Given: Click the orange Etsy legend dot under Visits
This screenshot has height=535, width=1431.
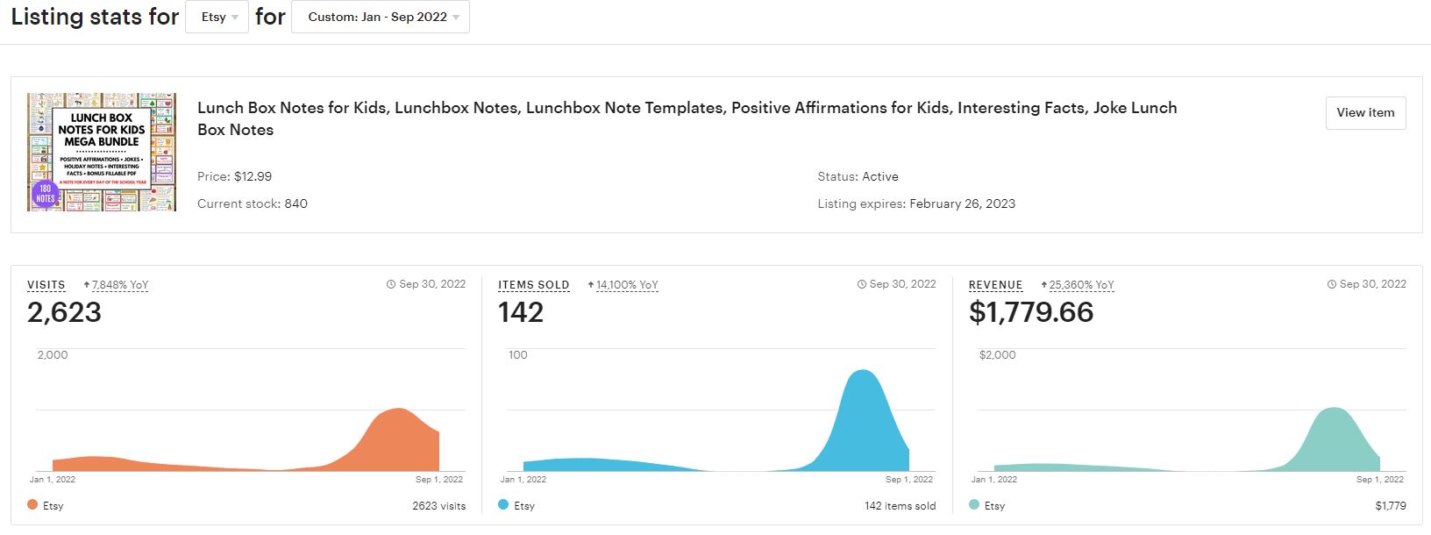Looking at the screenshot, I should [32, 504].
